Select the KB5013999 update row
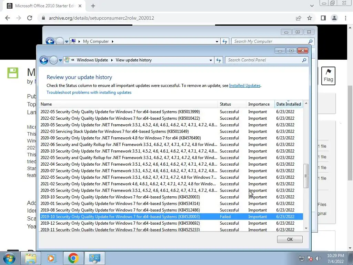This screenshot has width=353, height=265. click(171, 112)
